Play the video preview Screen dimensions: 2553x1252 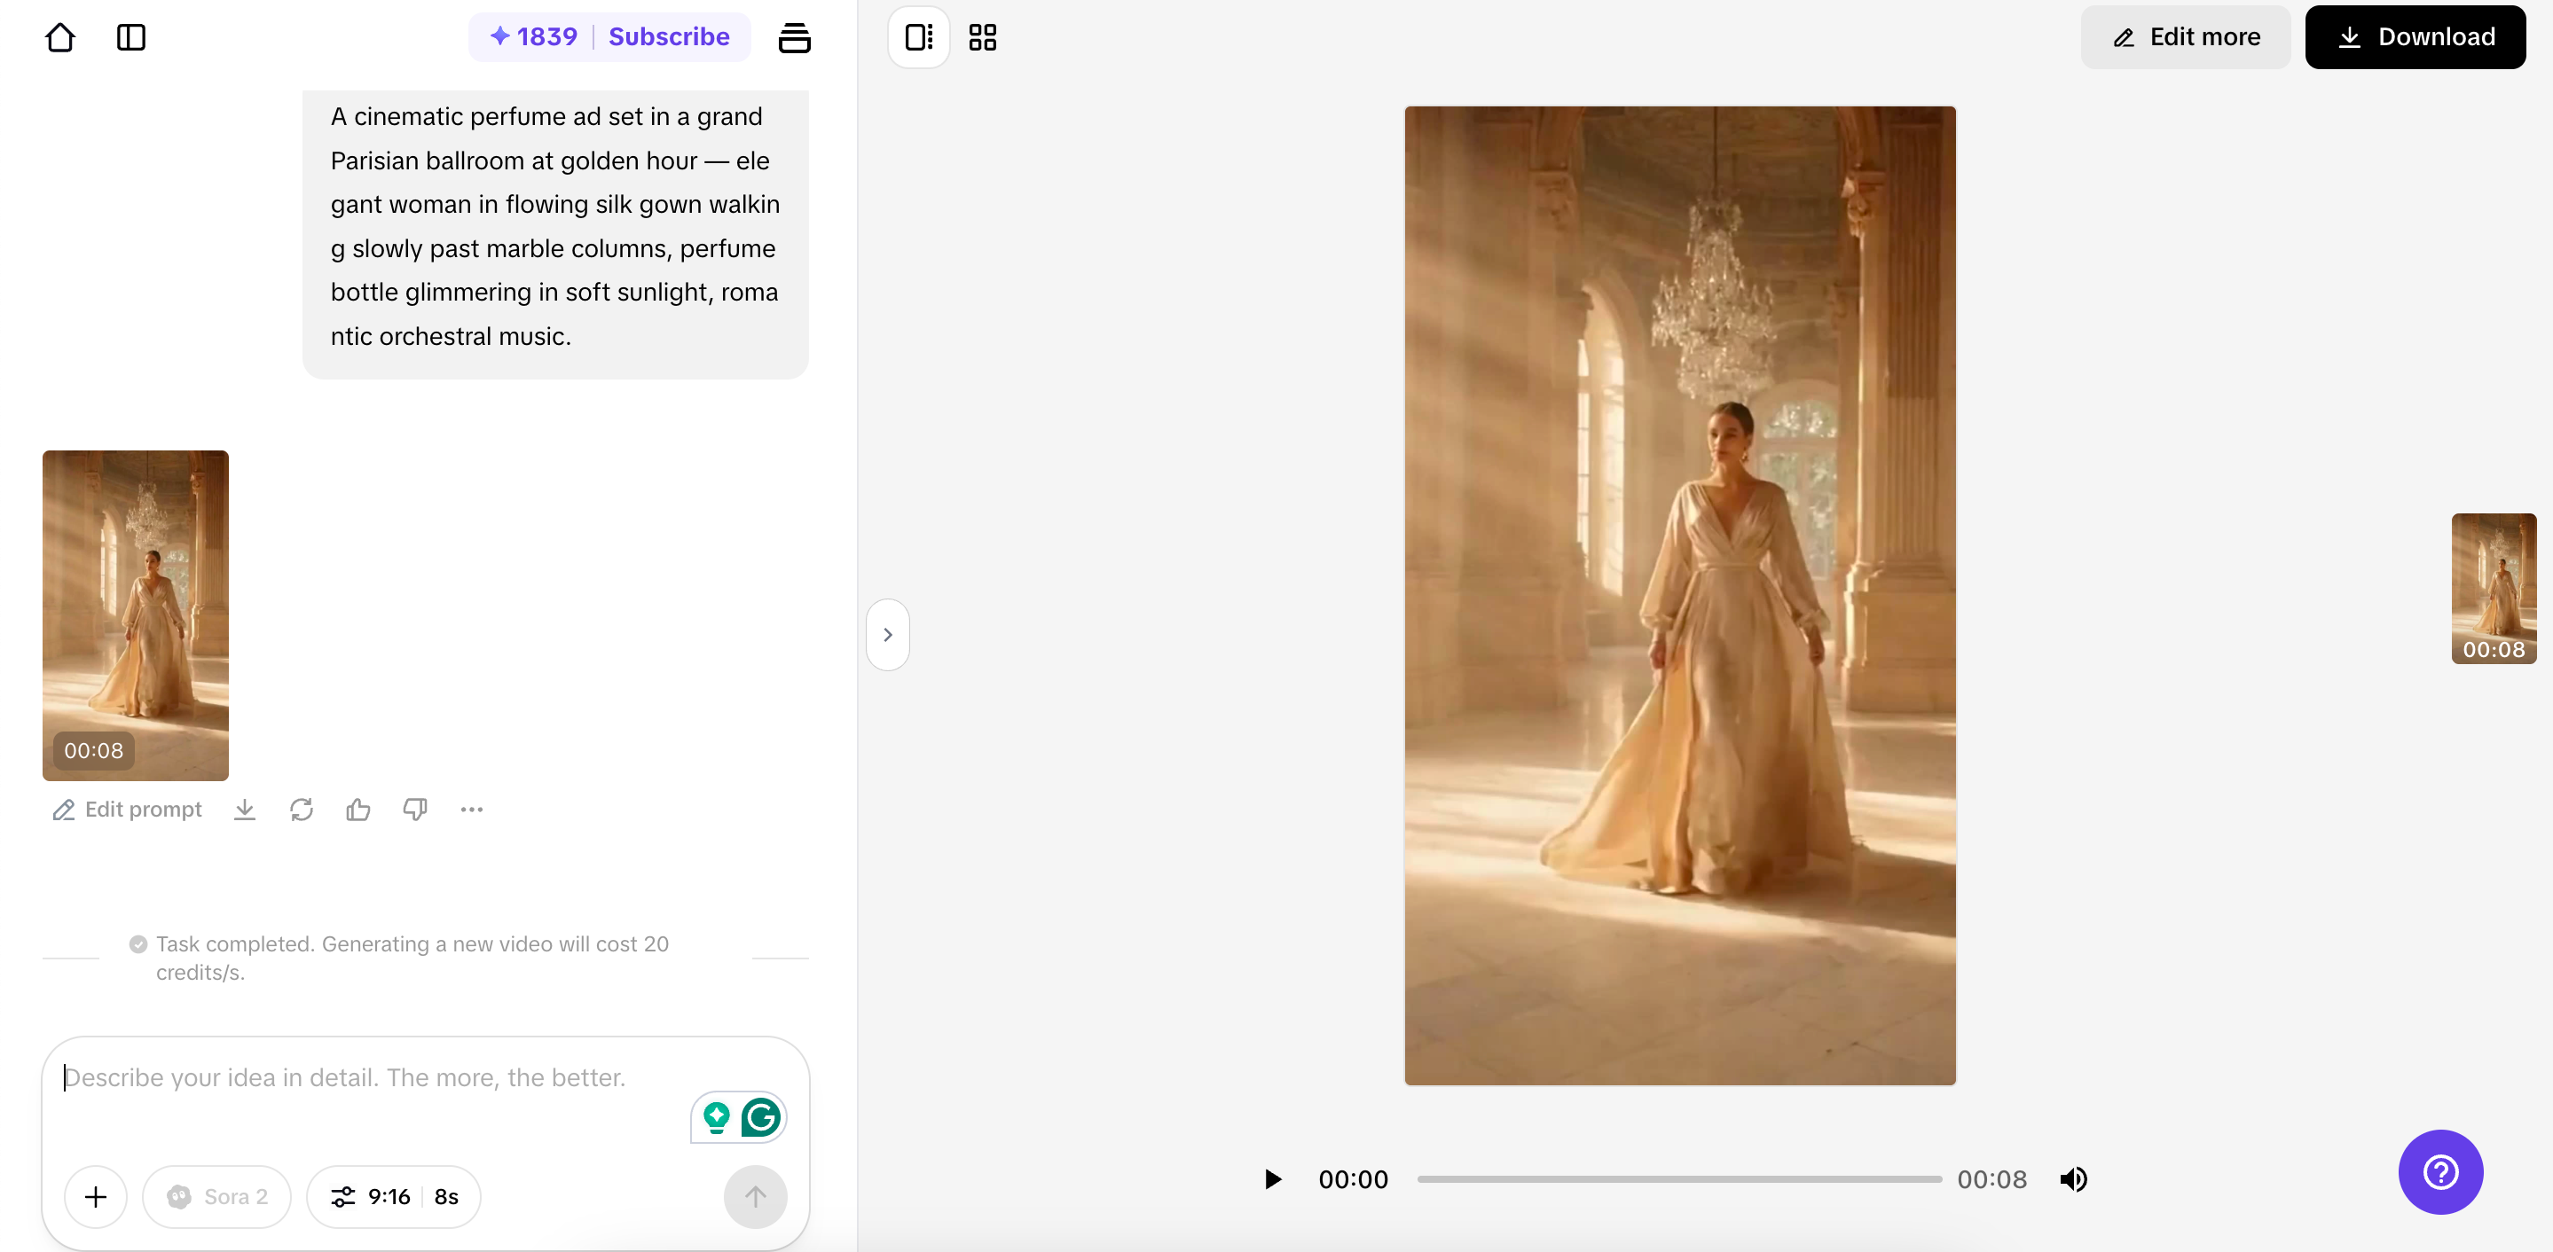[x=1273, y=1178]
